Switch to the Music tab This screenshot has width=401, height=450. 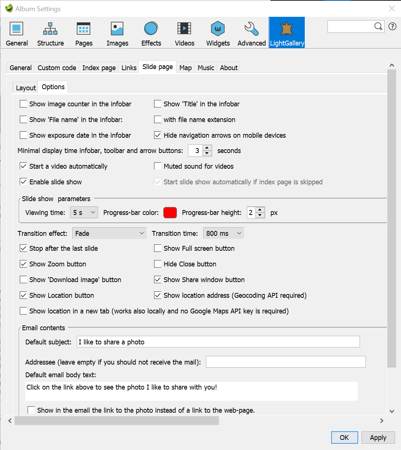pyautogui.click(x=206, y=68)
